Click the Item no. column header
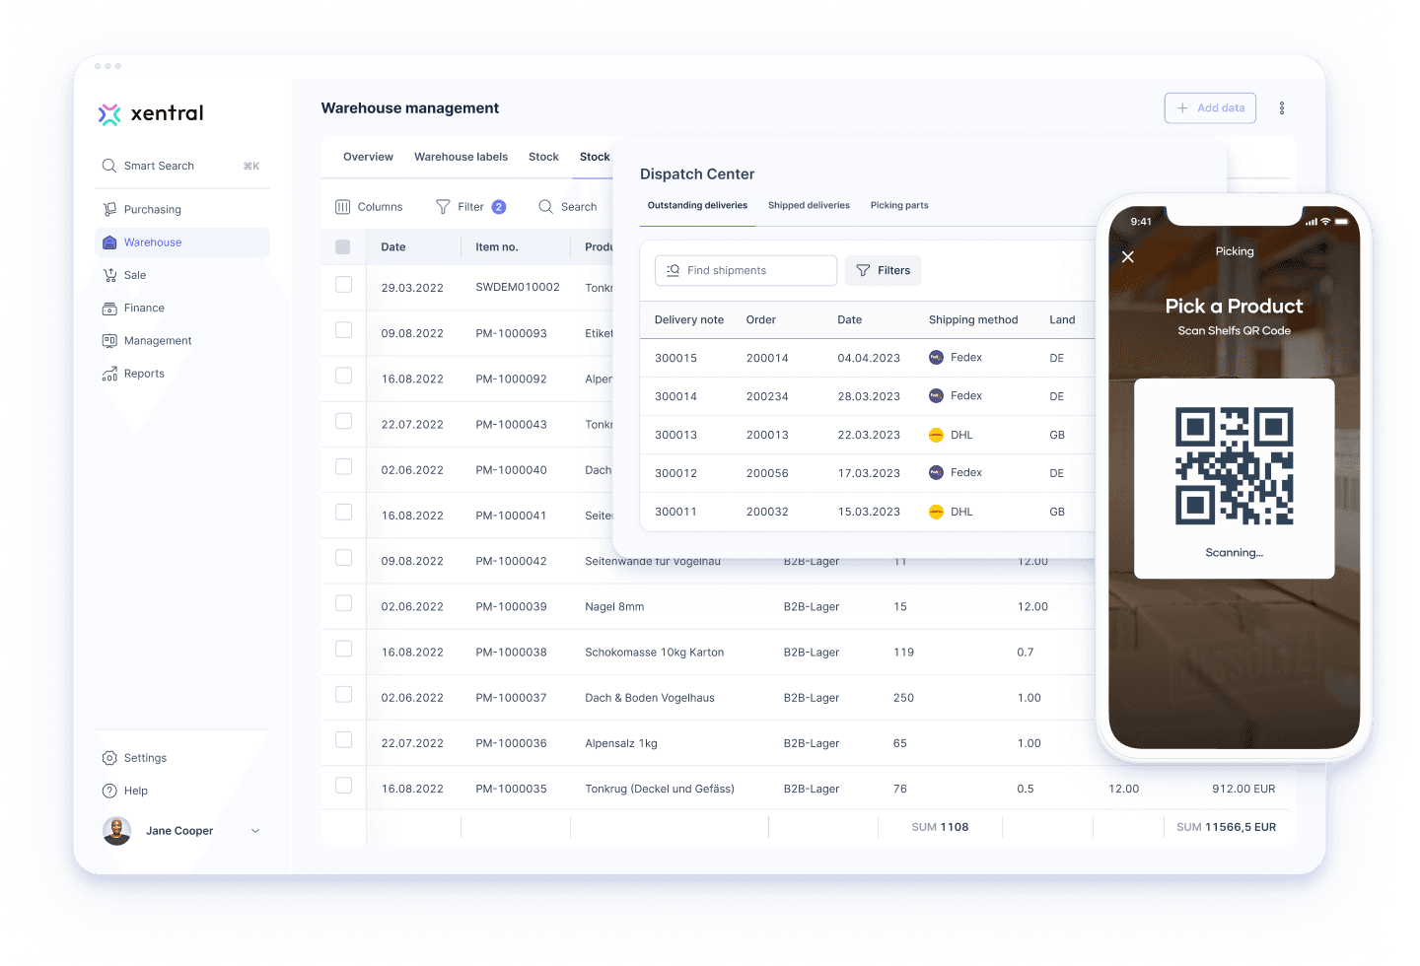 pos(497,247)
